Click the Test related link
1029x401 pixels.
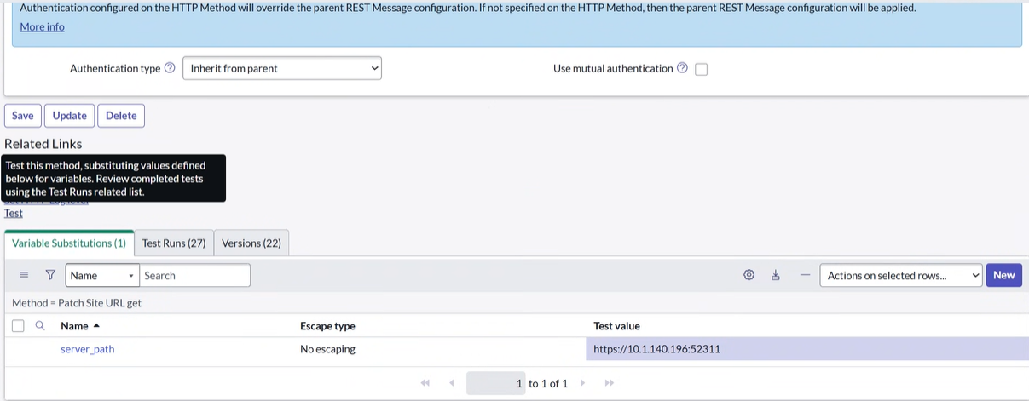pos(14,213)
